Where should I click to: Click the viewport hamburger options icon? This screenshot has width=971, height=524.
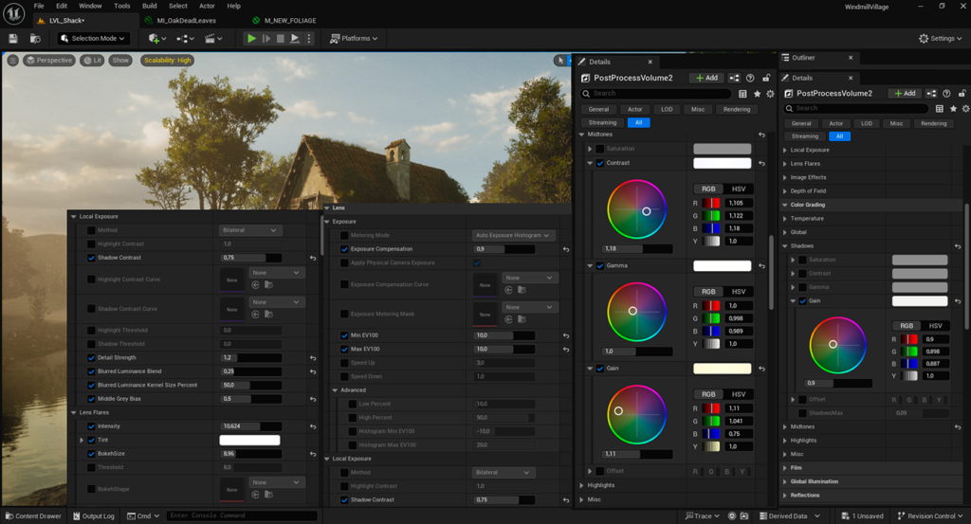[x=13, y=61]
